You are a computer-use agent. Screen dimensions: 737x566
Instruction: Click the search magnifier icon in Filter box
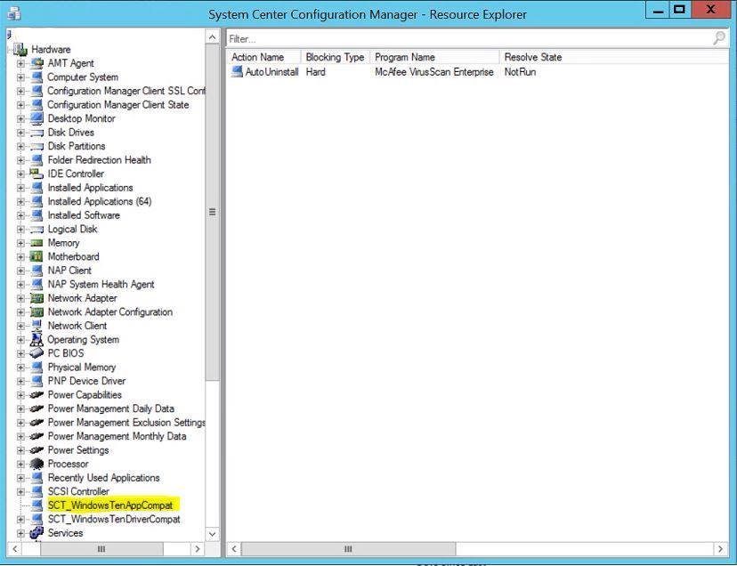pyautogui.click(x=719, y=38)
